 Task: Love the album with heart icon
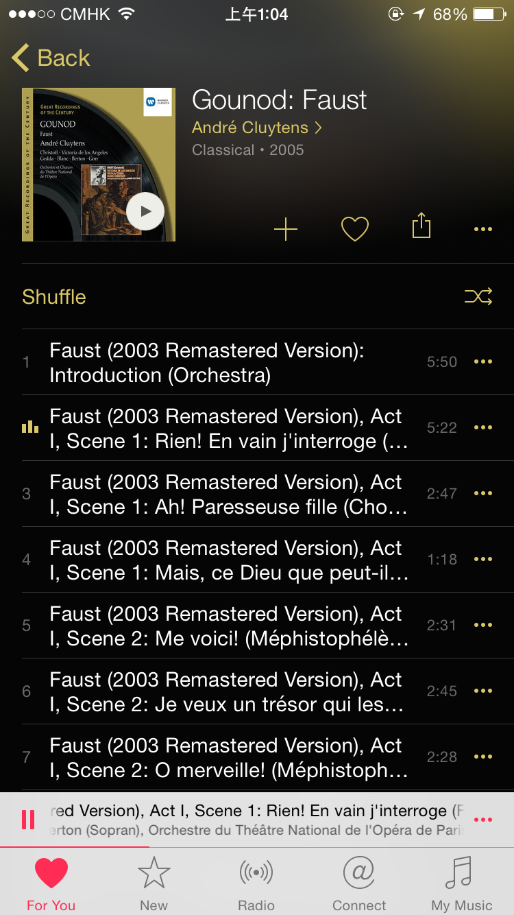point(355,229)
